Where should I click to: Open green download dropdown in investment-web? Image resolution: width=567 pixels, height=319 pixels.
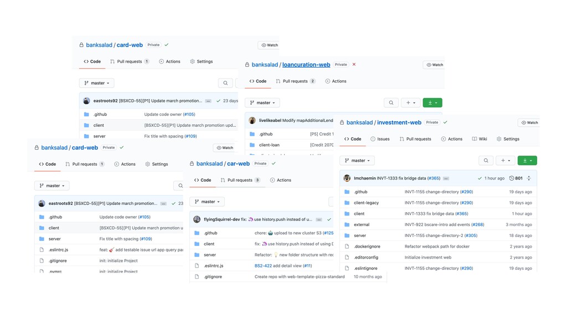pyautogui.click(x=527, y=161)
